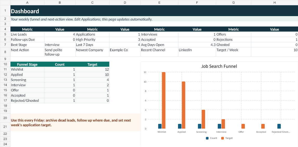
Task: Select column header G
Action: pyautogui.click(x=233, y=3)
